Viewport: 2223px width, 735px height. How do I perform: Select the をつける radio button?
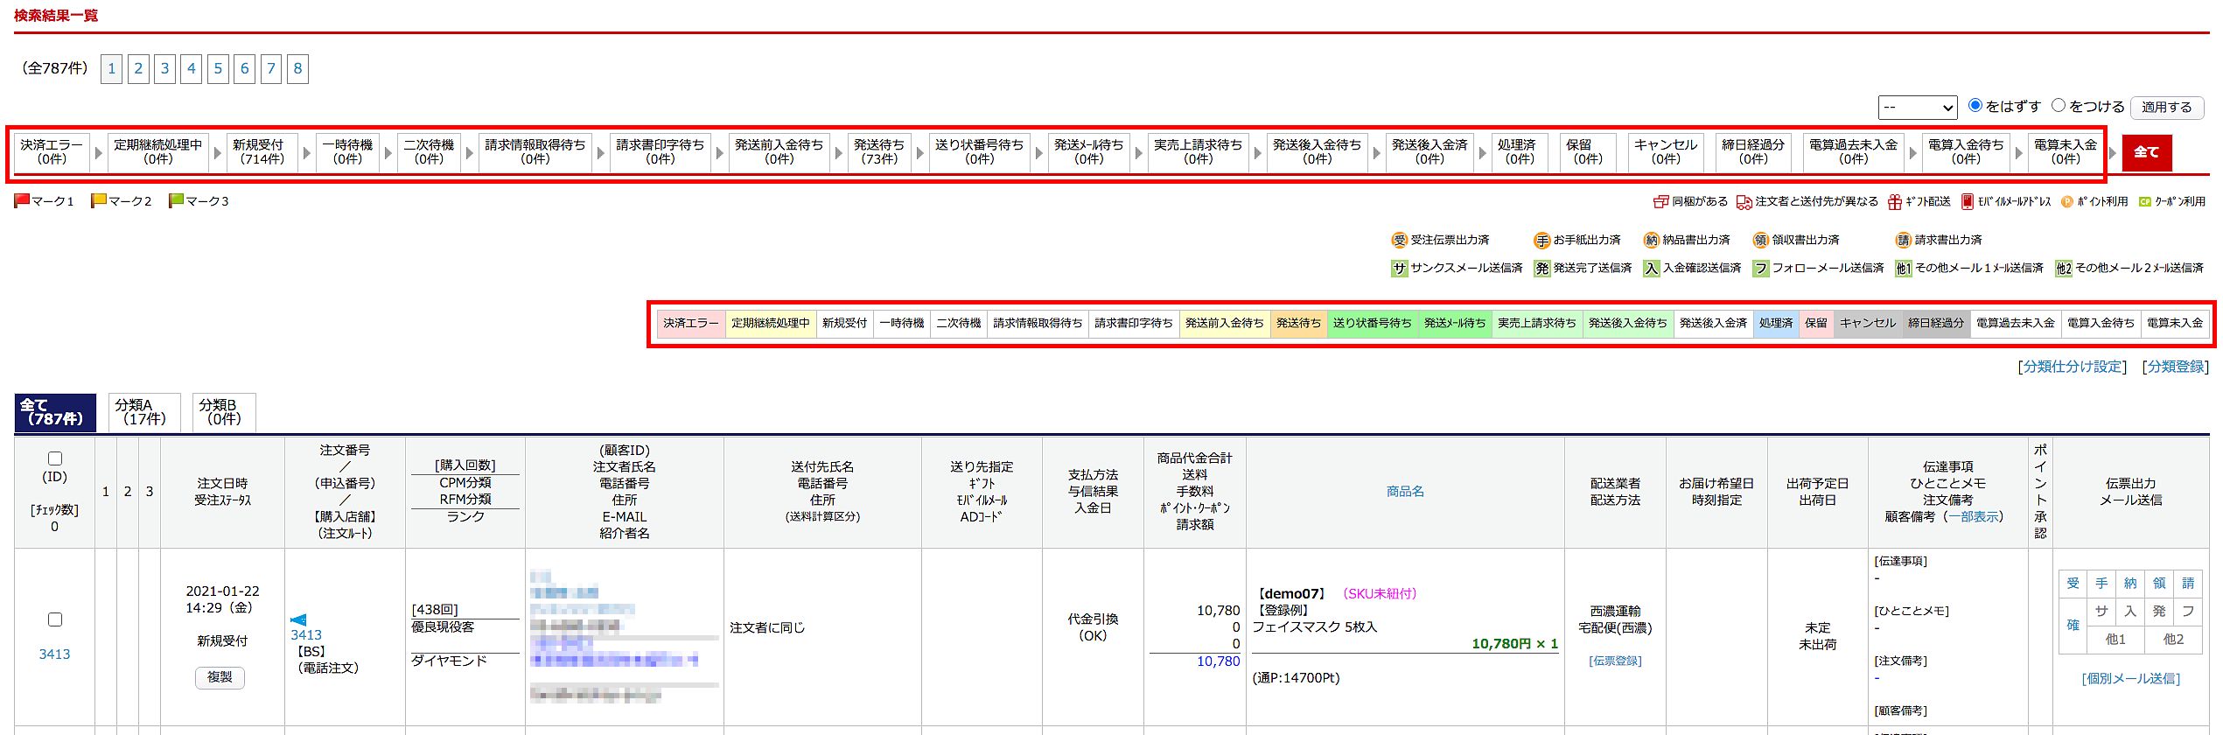2059,106
